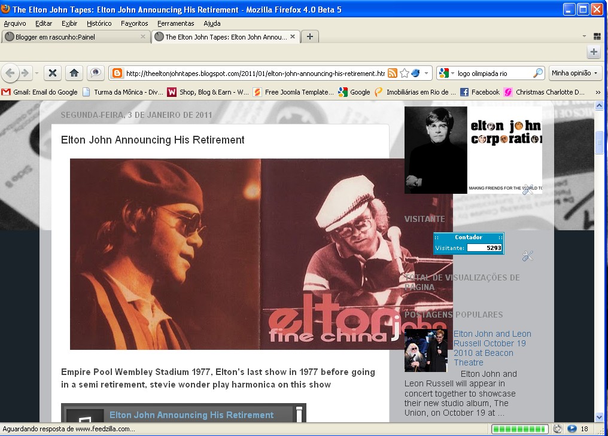Click the Elton John Corporation banner image
This screenshot has width=608, height=436.
[x=473, y=150]
